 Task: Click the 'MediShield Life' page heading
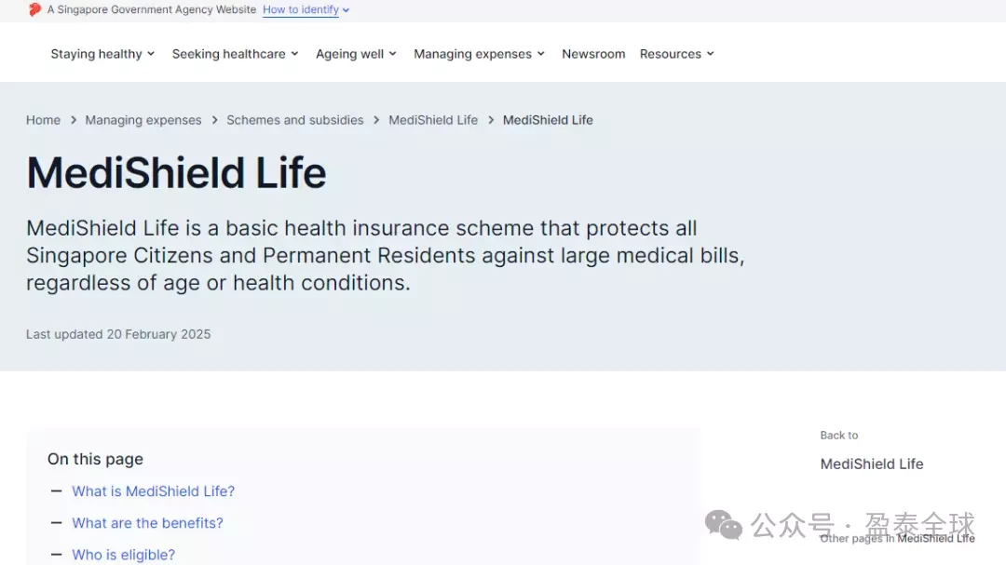(x=176, y=172)
